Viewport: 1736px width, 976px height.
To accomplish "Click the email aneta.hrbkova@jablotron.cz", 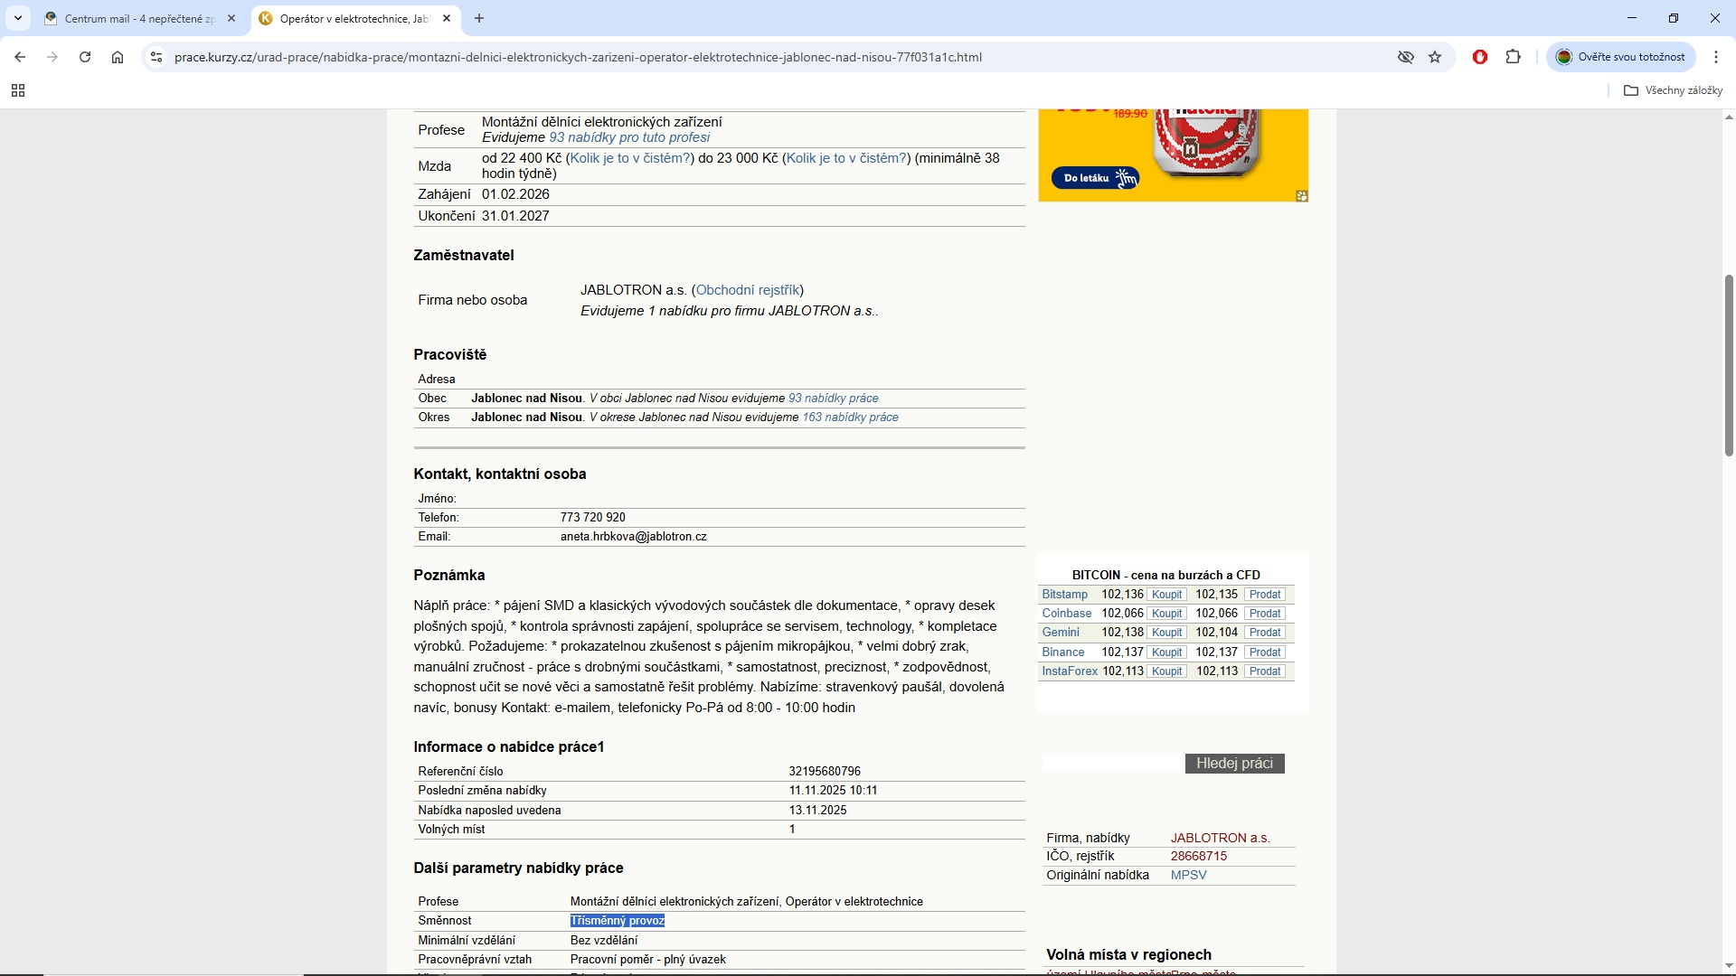I will 634,537.
